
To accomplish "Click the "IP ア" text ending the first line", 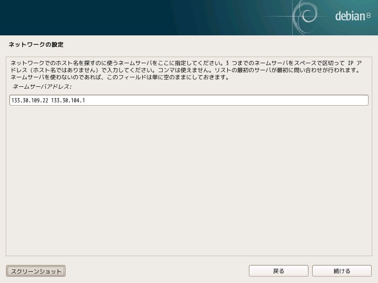I will point(355,63).
